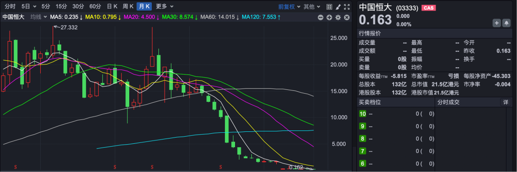
Task: Select the 60分 interval tab
Action: pyautogui.click(x=95, y=6)
